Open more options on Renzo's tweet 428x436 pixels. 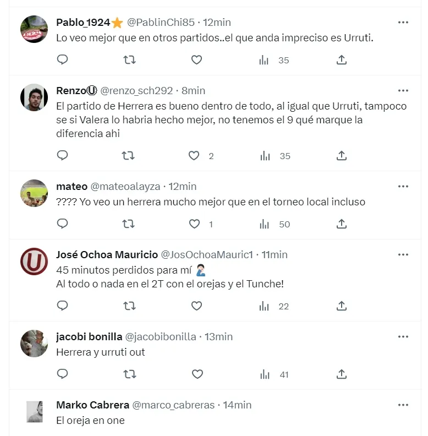pos(403,90)
